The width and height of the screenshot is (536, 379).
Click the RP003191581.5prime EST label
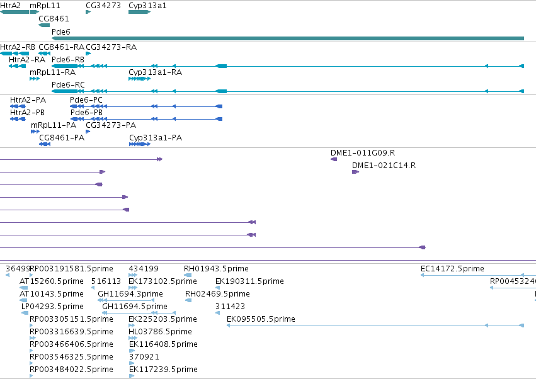(x=71, y=269)
